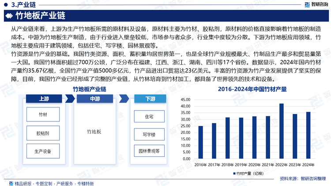Click the paragraph line starting 从产业链来看

166,29
